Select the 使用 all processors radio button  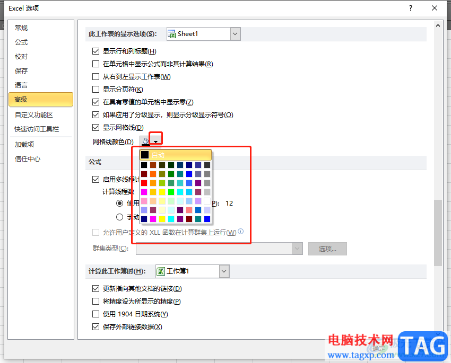click(x=120, y=203)
